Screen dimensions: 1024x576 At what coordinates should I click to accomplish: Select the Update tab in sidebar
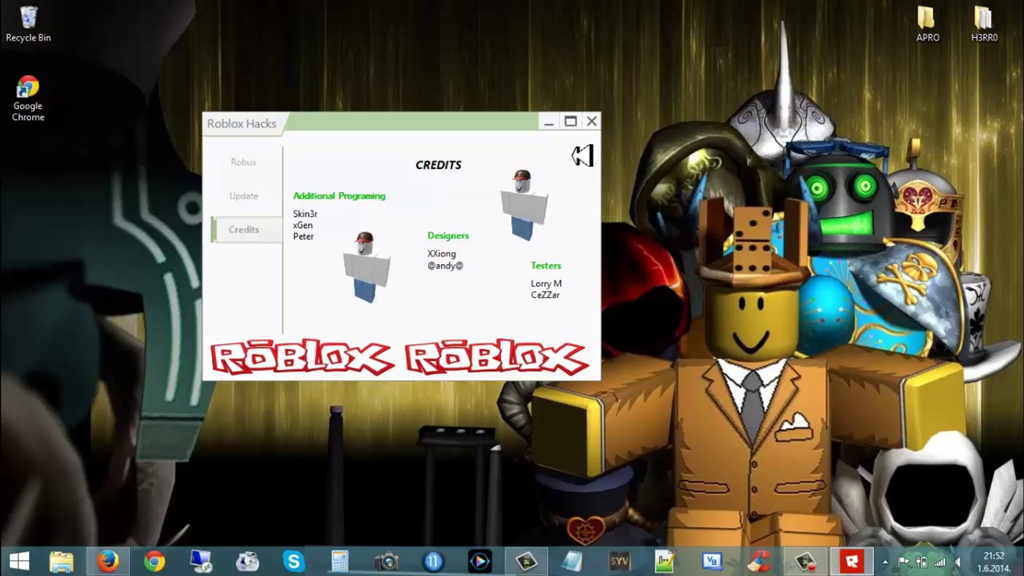243,195
